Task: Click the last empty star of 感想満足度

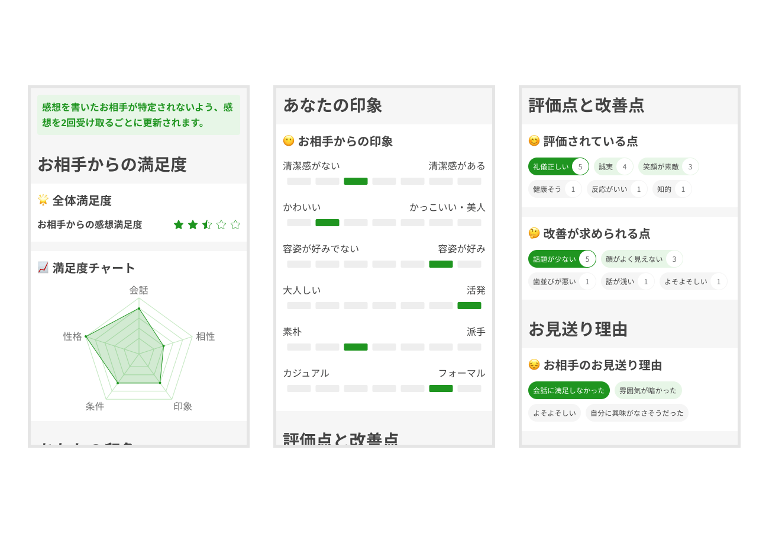Action: tap(235, 224)
